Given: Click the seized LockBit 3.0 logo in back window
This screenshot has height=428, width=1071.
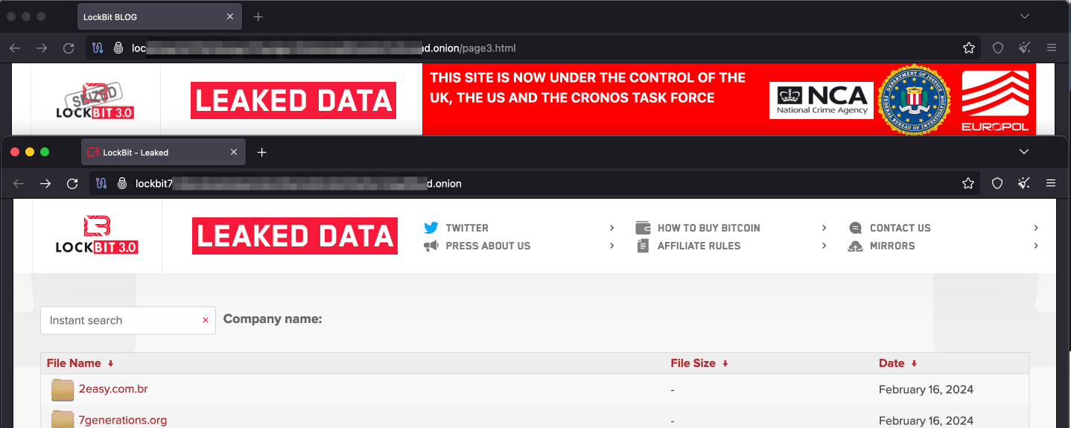Looking at the screenshot, I should pos(95,101).
